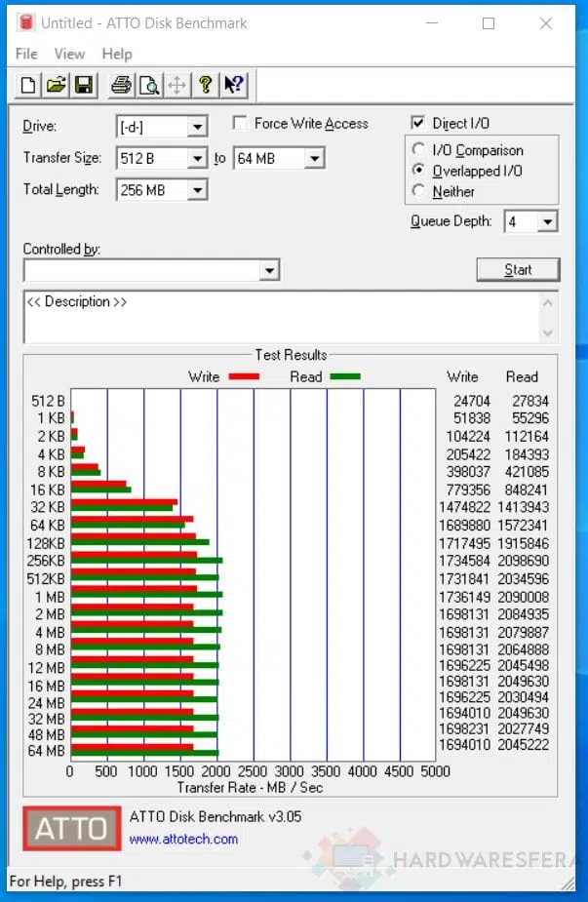Click the status bar help message
588x902 pixels.
[65, 882]
